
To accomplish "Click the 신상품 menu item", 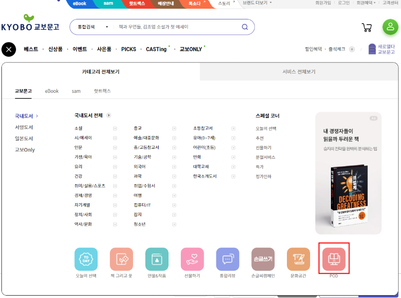I will pos(55,49).
